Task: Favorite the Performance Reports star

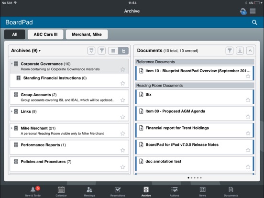Action: [x=123, y=150]
